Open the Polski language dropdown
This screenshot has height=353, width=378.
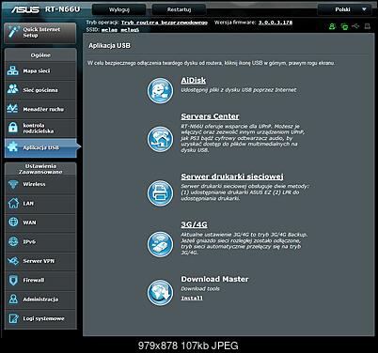coord(345,9)
